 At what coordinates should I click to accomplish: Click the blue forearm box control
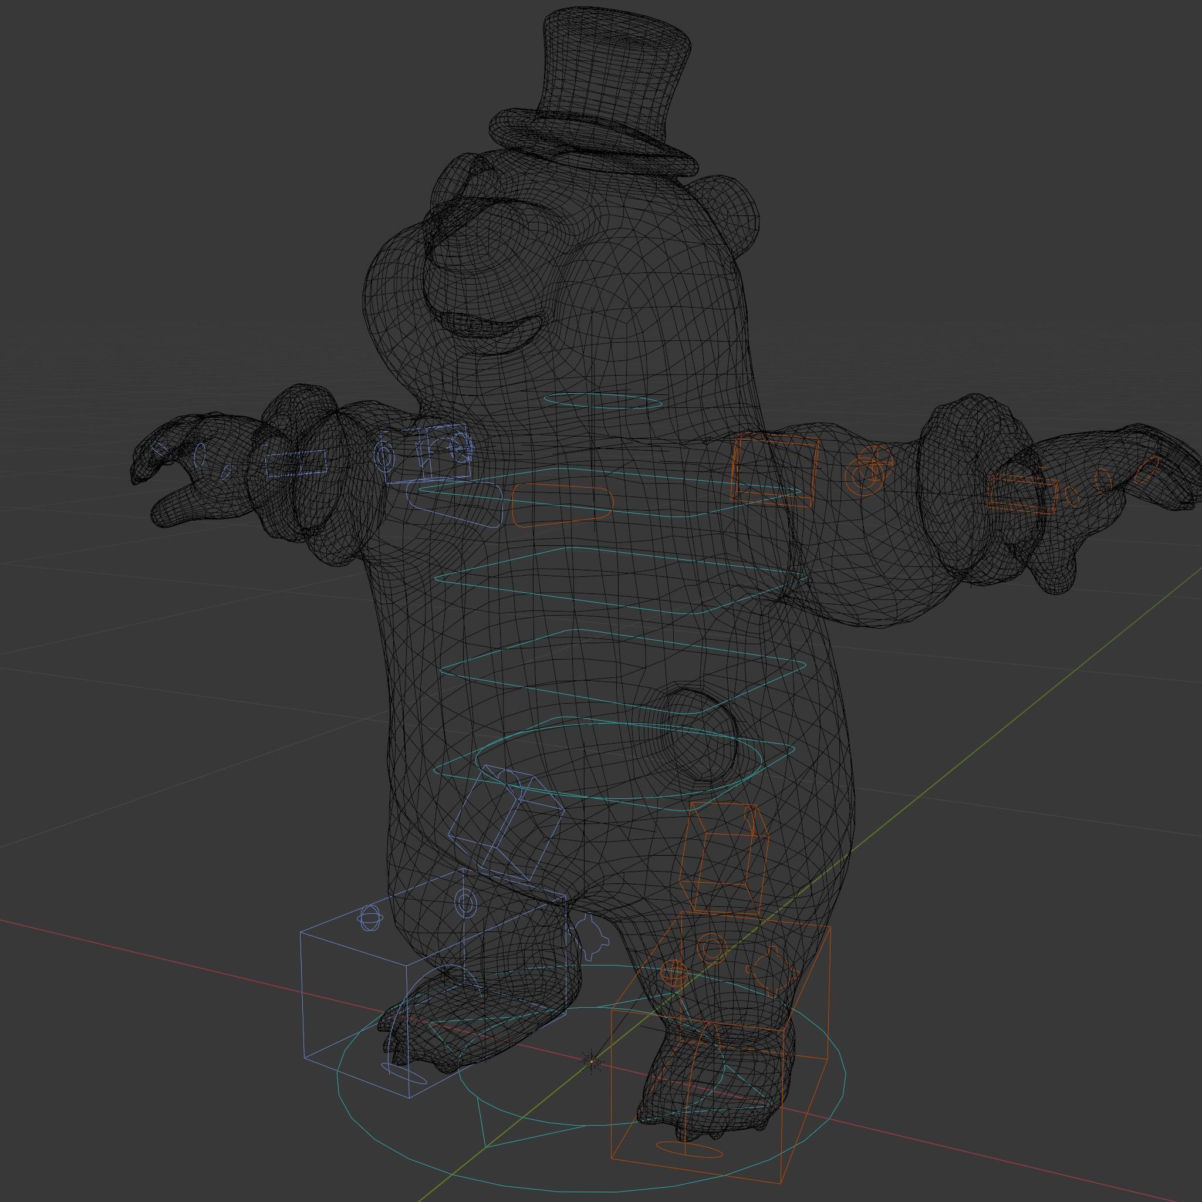(296, 464)
